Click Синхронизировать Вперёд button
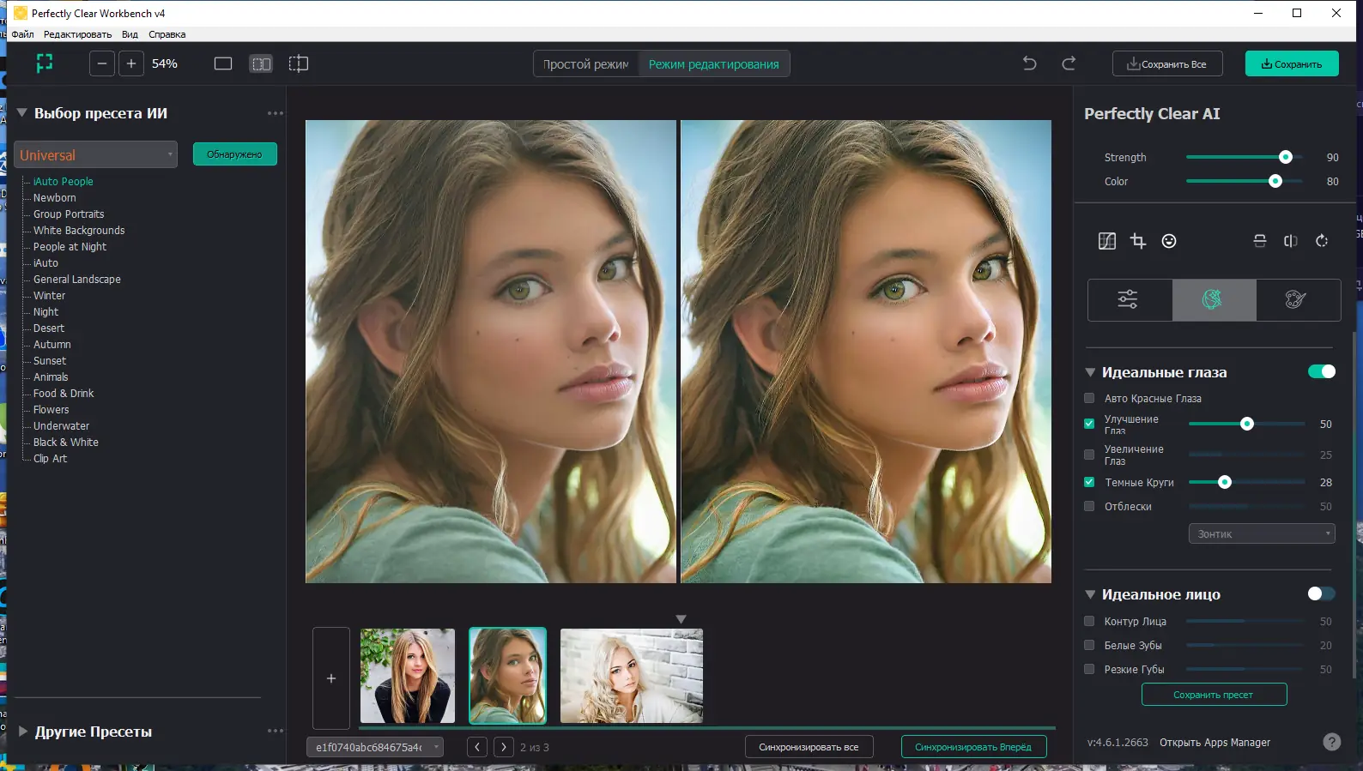The image size is (1363, 771). (x=973, y=747)
